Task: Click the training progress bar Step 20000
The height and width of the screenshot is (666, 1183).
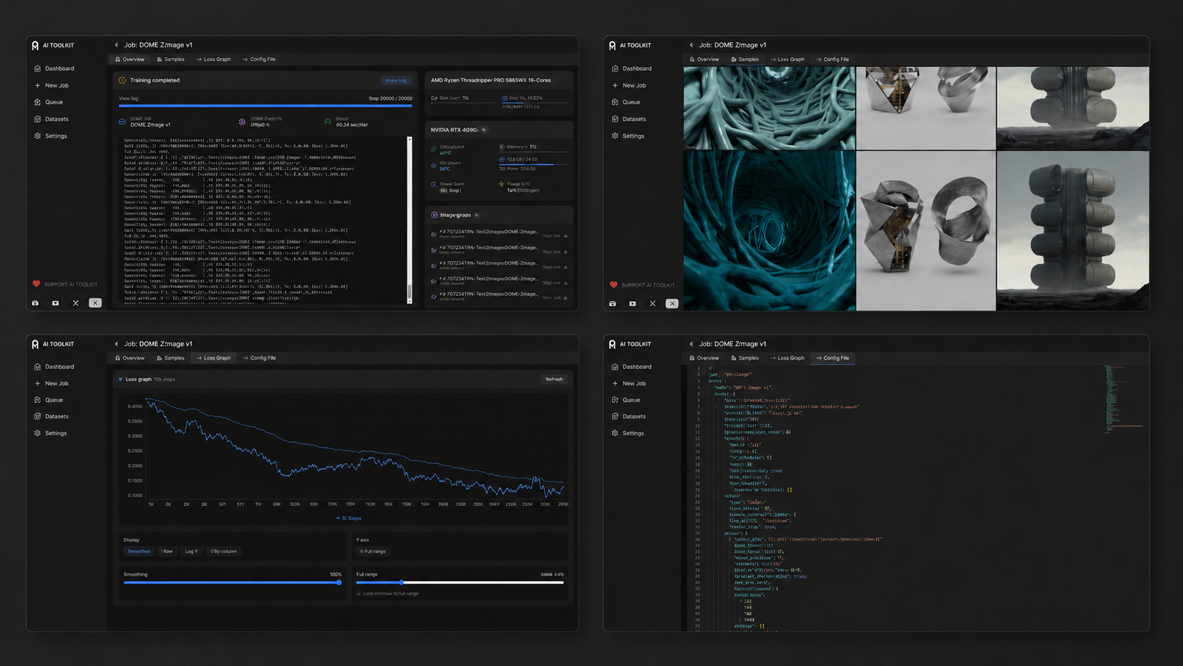Action: (x=265, y=105)
